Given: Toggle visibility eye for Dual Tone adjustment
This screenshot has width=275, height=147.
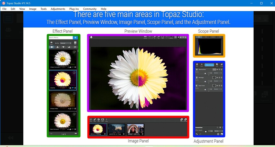Looking at the screenshot, I should (x=217, y=86).
